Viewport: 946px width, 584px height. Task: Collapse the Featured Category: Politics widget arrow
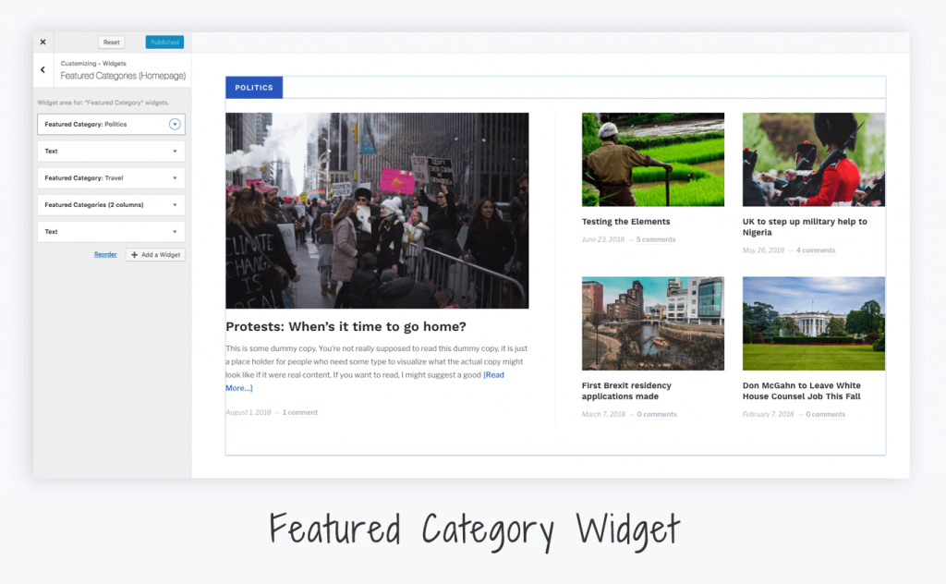[175, 124]
